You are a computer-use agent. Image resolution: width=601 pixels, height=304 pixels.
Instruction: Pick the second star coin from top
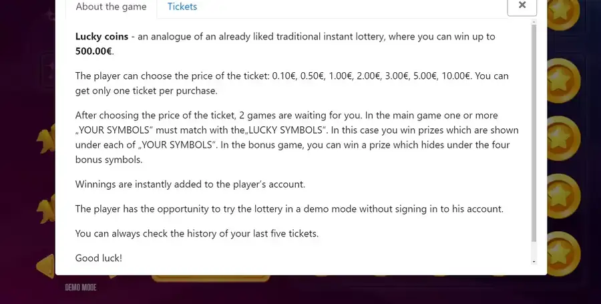564,80
